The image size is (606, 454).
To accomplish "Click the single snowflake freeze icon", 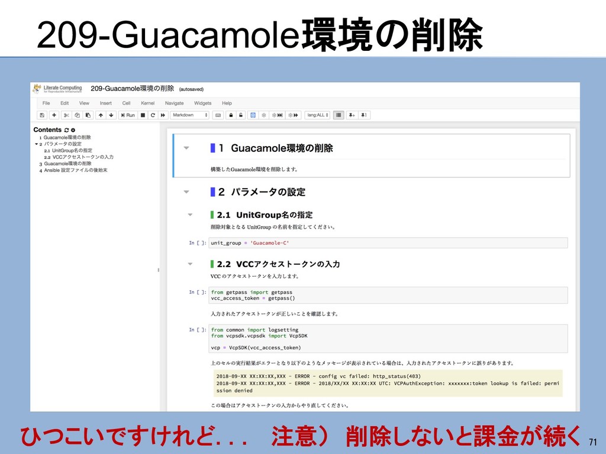I will click(x=264, y=115).
